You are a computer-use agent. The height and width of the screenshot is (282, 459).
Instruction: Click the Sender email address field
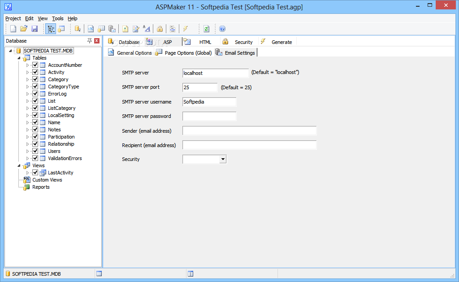point(249,130)
